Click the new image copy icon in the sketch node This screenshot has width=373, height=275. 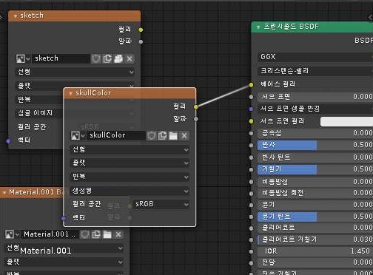pos(107,59)
